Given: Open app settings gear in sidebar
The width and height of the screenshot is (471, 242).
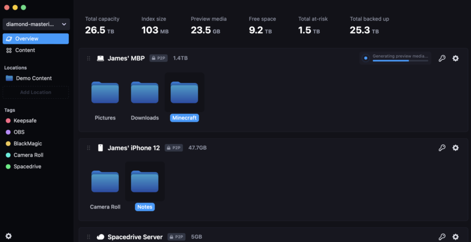Looking at the screenshot, I should [8, 236].
